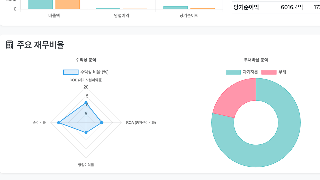Click the pink 부채 legend color box
Viewport: 320px width, 180px height.
point(269,72)
